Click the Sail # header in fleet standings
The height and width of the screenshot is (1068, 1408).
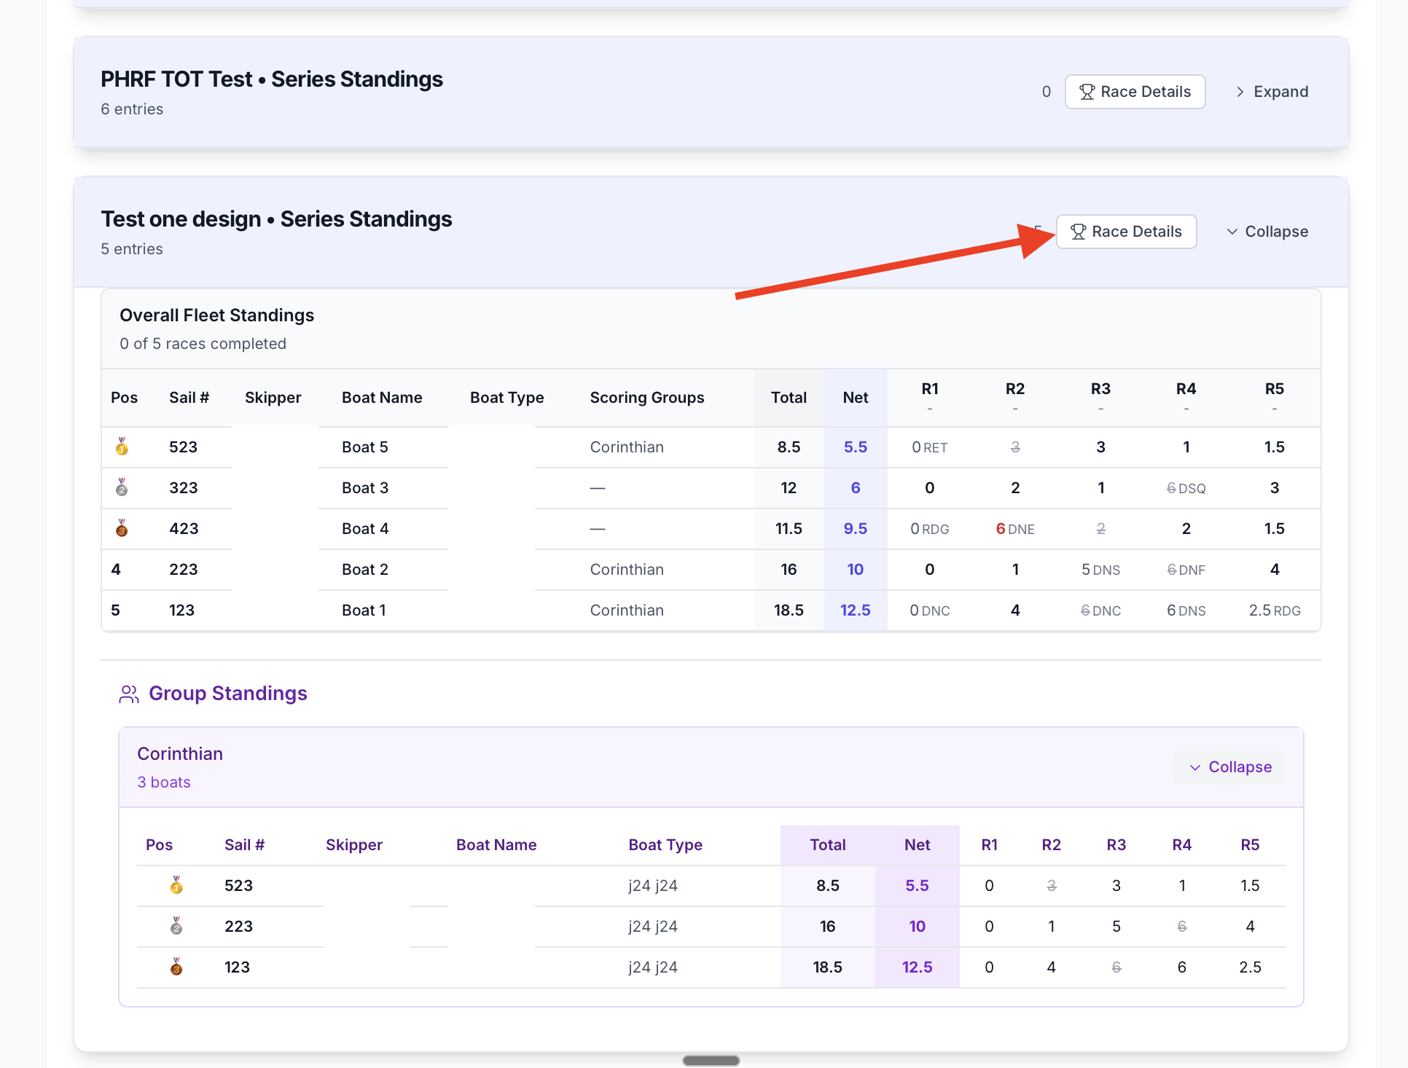(189, 398)
